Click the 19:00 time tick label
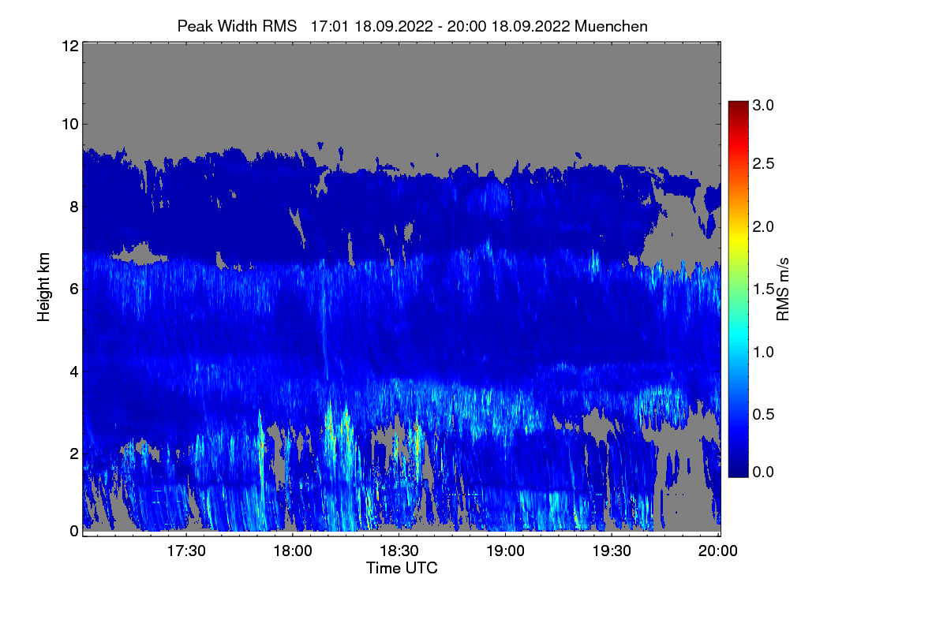 [506, 550]
